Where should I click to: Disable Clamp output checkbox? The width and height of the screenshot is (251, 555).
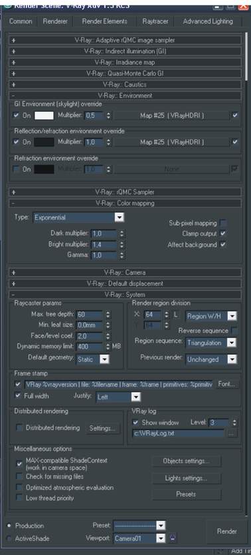222,234
